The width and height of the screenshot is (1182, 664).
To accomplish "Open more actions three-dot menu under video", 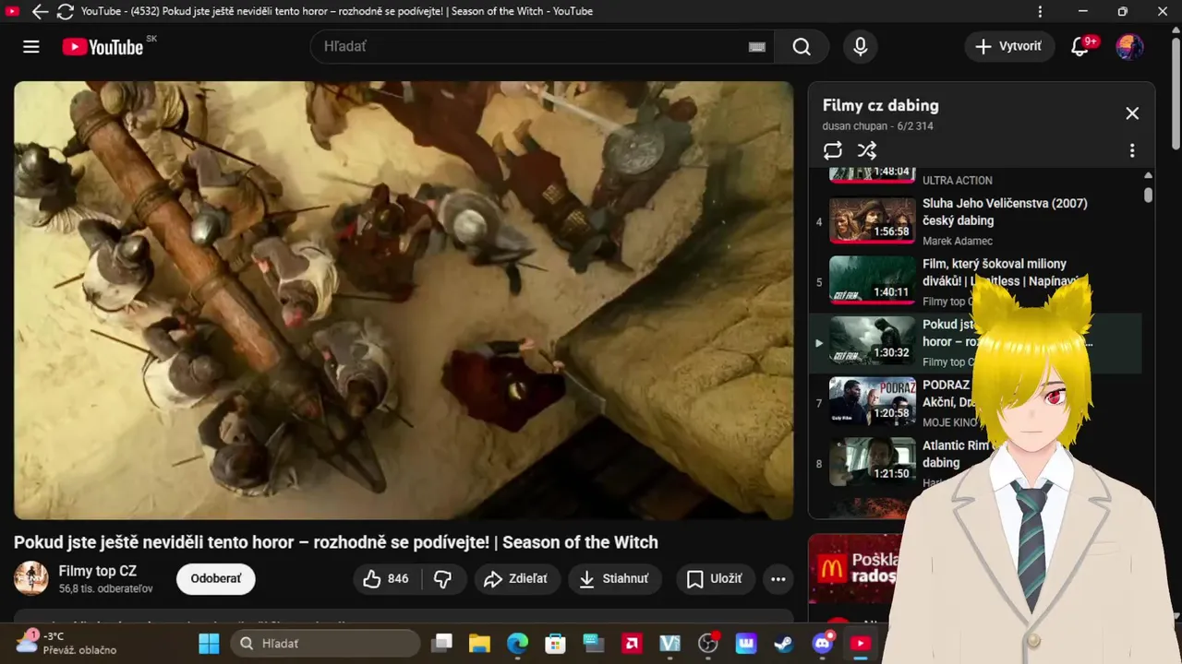I will [778, 579].
